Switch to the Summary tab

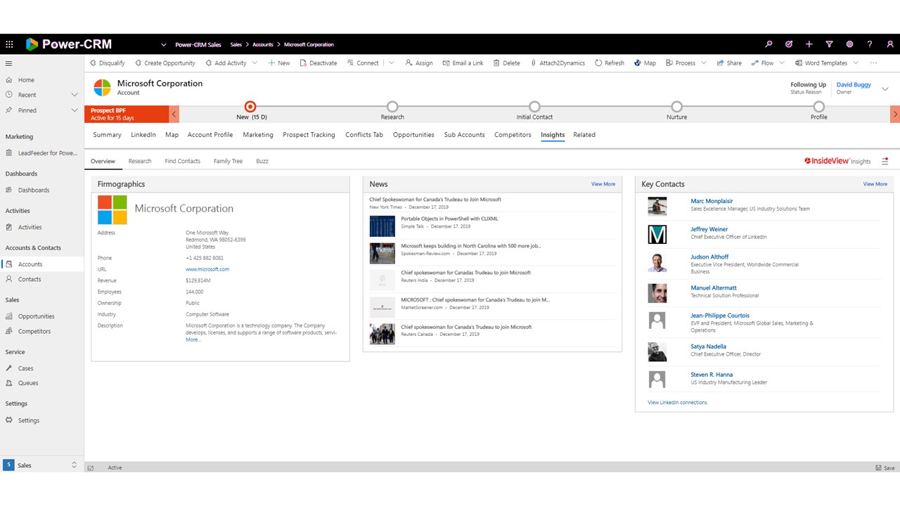(x=107, y=135)
